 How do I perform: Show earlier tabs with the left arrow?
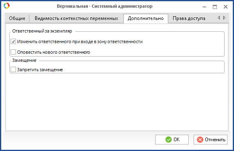(x=219, y=18)
